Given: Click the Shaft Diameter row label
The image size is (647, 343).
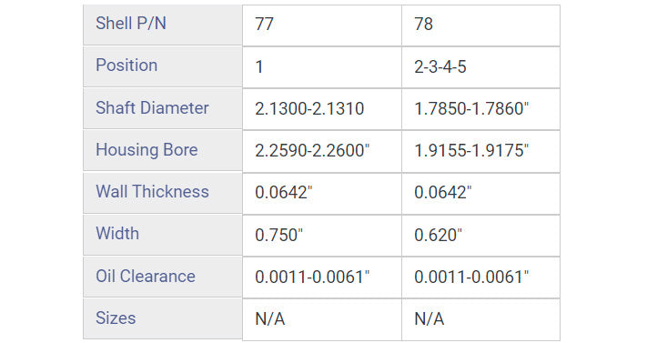Looking at the screenshot, I should pos(163,108).
